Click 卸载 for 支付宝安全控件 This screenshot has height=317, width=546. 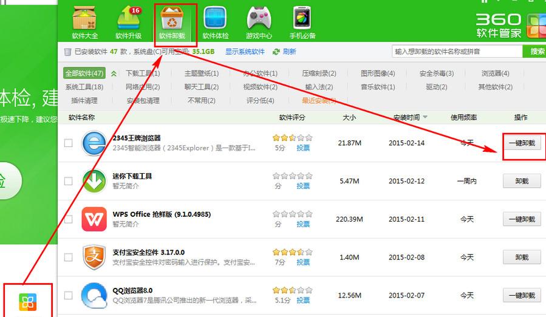point(522,257)
